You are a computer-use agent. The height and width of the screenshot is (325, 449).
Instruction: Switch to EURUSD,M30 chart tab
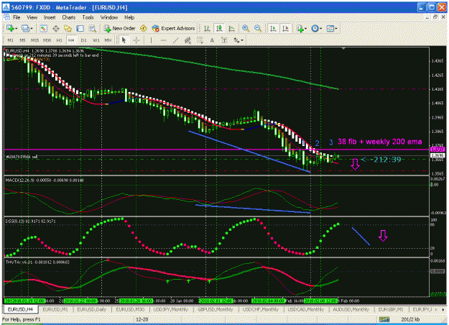tap(130, 309)
